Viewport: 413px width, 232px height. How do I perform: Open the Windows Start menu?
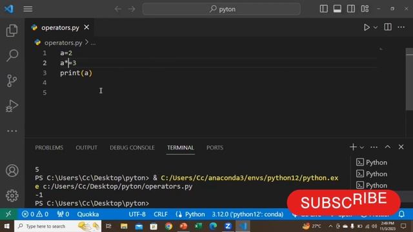(x=7, y=226)
